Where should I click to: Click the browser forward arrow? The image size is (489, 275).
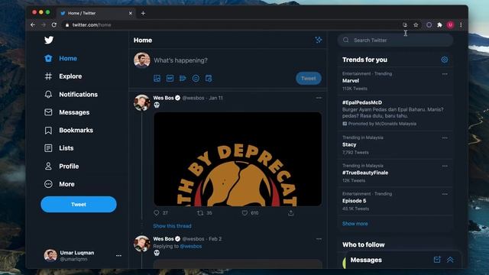click(x=44, y=25)
